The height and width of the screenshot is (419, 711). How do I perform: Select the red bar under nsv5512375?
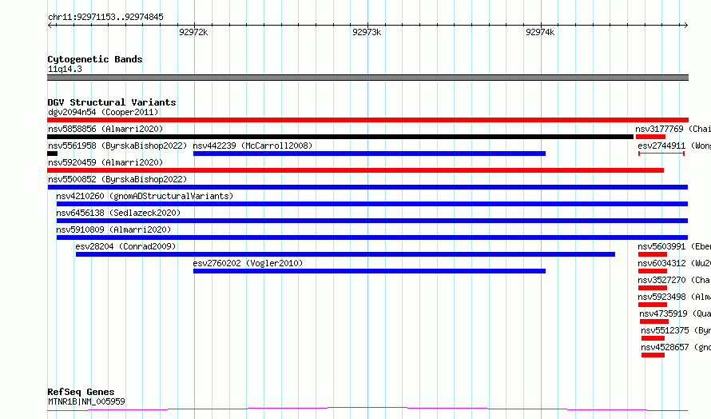653,338
